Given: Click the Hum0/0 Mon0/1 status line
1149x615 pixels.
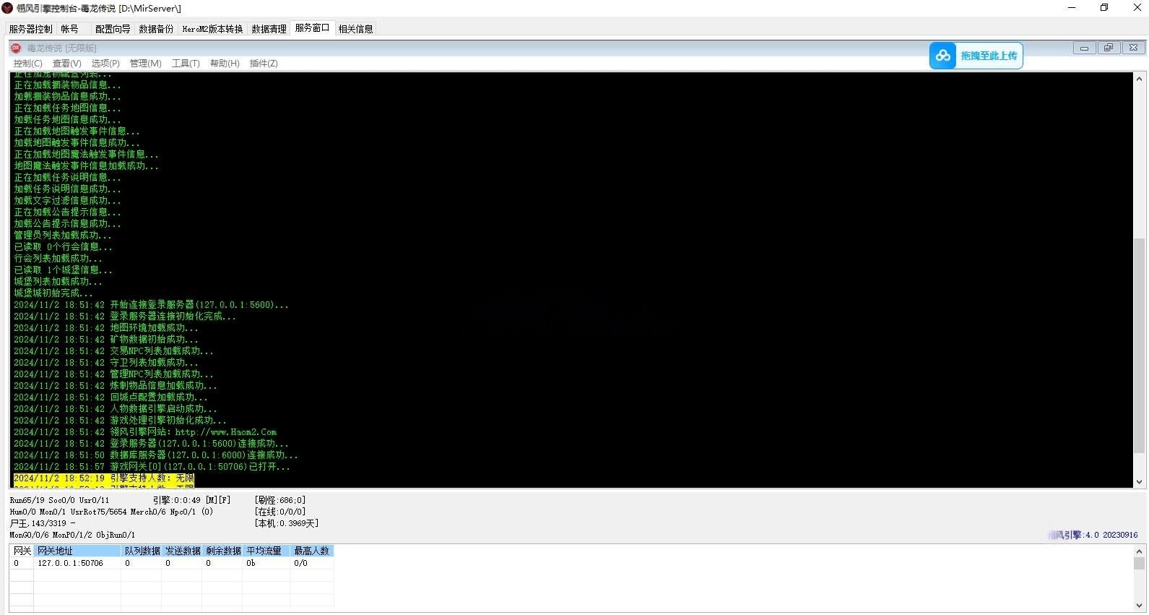Looking at the screenshot, I should [111, 512].
